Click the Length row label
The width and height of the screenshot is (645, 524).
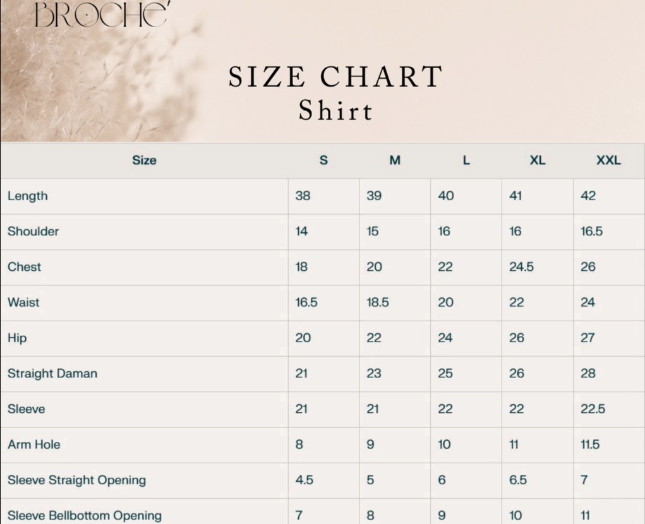pyautogui.click(x=28, y=196)
